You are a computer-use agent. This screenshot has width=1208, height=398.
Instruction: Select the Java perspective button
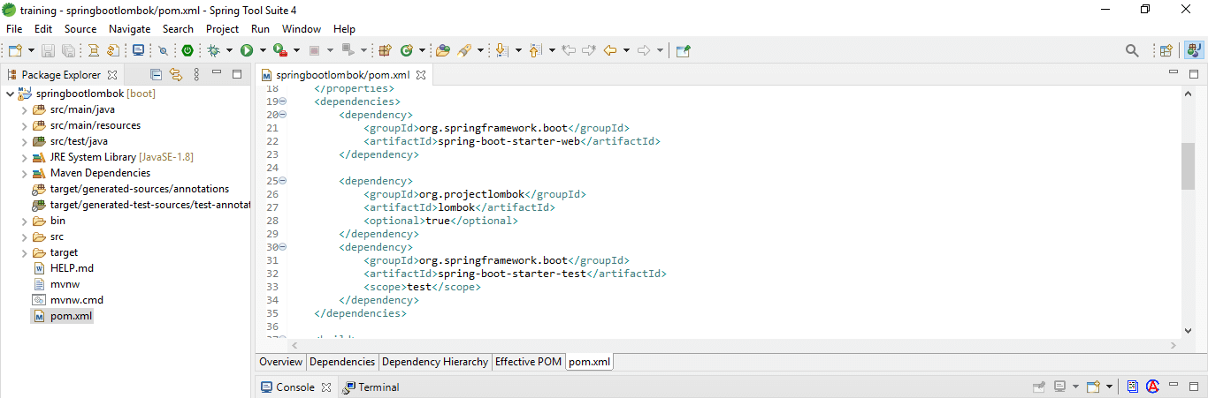1192,50
